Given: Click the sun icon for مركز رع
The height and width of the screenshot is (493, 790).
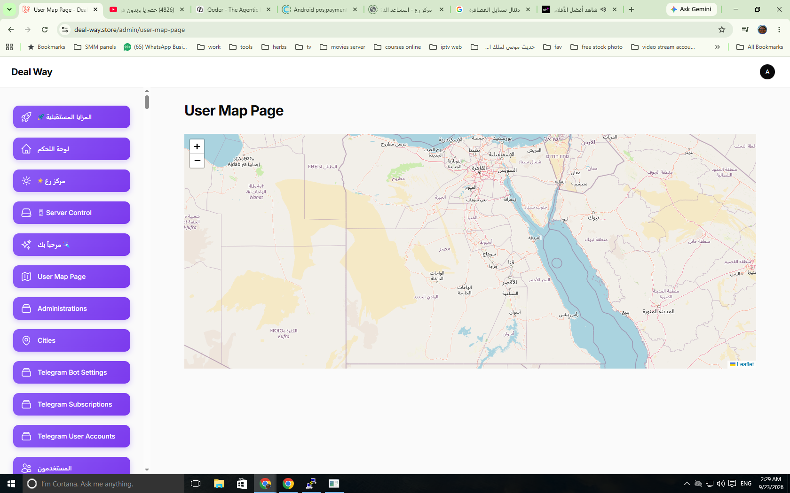Looking at the screenshot, I should 26,181.
